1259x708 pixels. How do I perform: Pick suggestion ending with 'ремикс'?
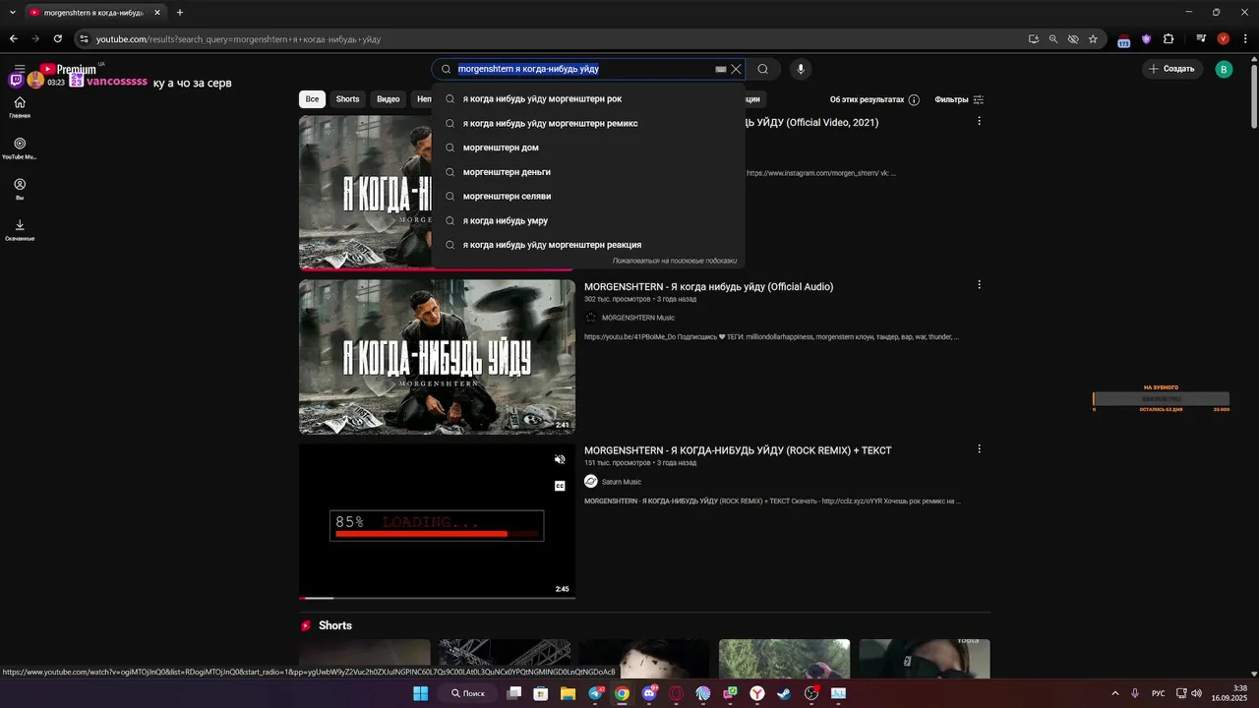[x=588, y=123]
